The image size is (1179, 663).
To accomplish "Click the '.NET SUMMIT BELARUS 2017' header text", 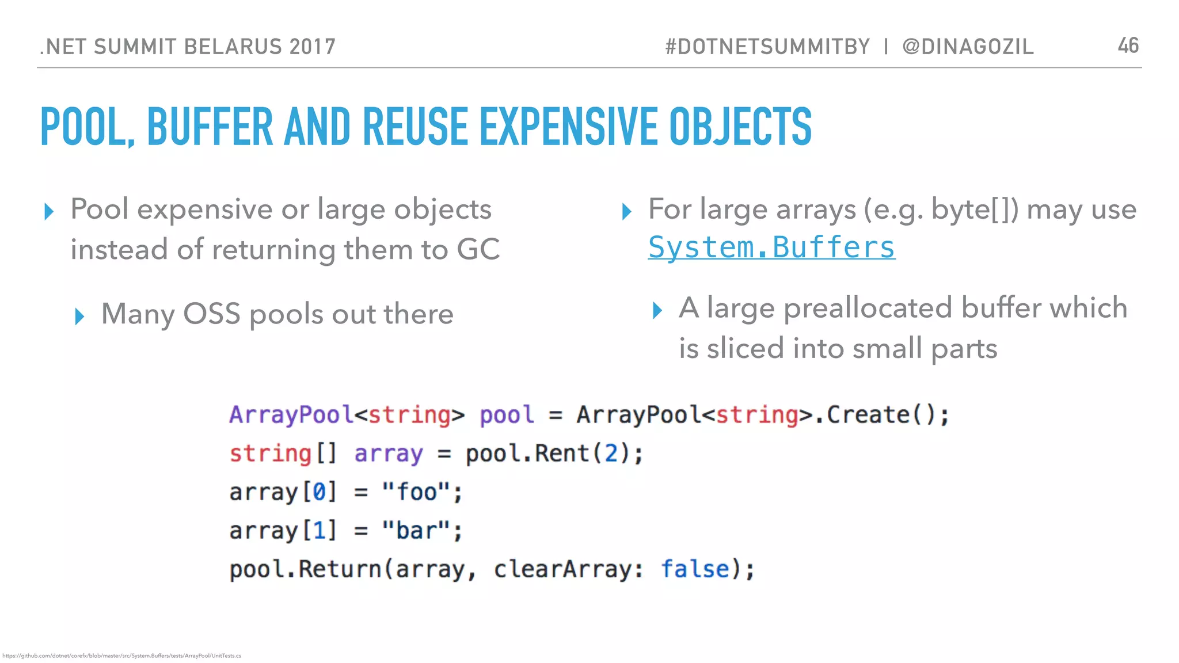I will tap(188, 47).
